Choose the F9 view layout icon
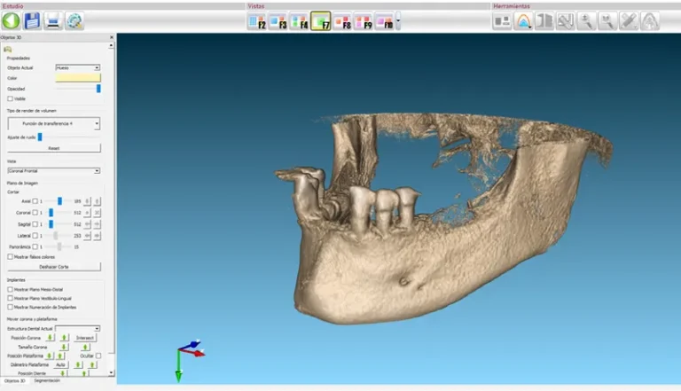Screen dimensions: 681x391 pos(364,21)
